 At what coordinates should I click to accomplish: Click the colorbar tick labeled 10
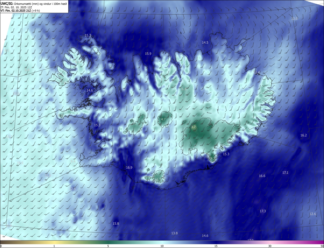coord(162,246)
